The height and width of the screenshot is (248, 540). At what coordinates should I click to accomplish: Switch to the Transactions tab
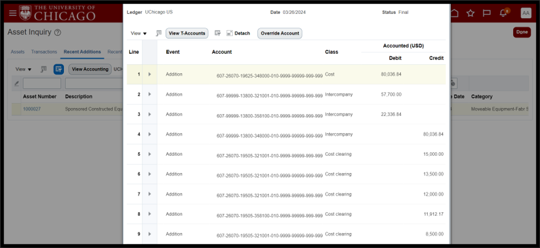44,52
